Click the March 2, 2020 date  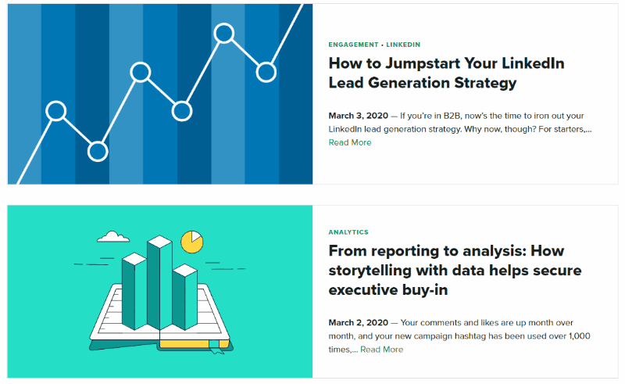pyautogui.click(x=358, y=322)
